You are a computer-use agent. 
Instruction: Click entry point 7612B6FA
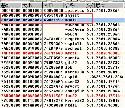click(x=53, y=82)
